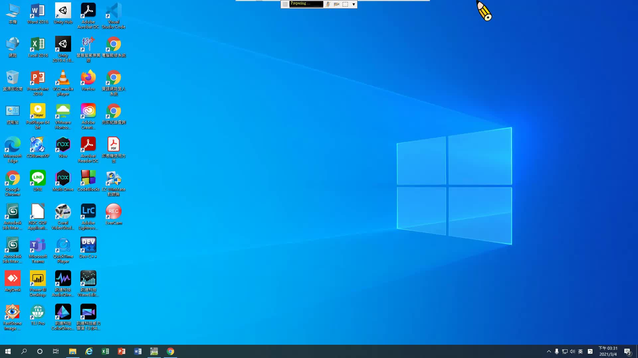Select the Microsoft Teams shortcut

38,250
